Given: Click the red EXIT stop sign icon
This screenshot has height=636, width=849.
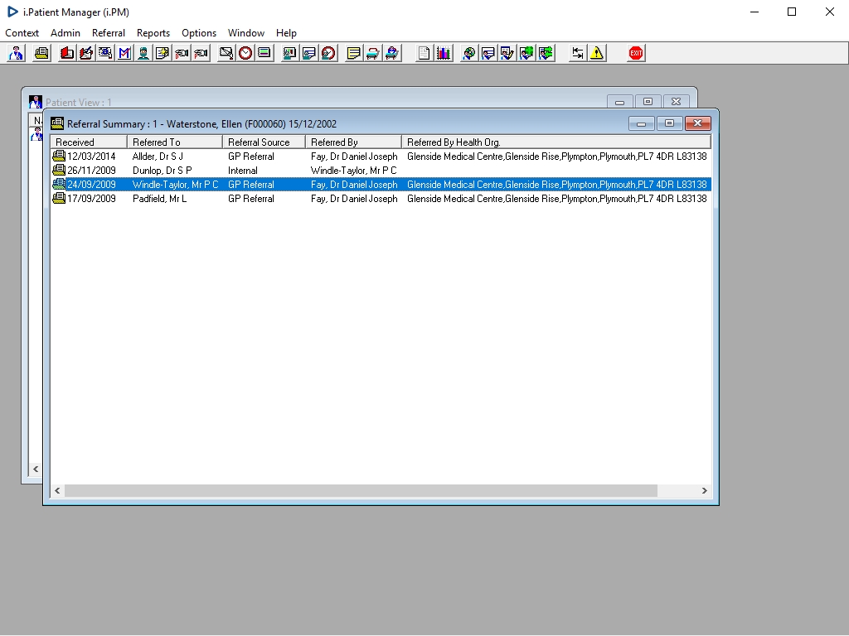Looking at the screenshot, I should click(636, 53).
